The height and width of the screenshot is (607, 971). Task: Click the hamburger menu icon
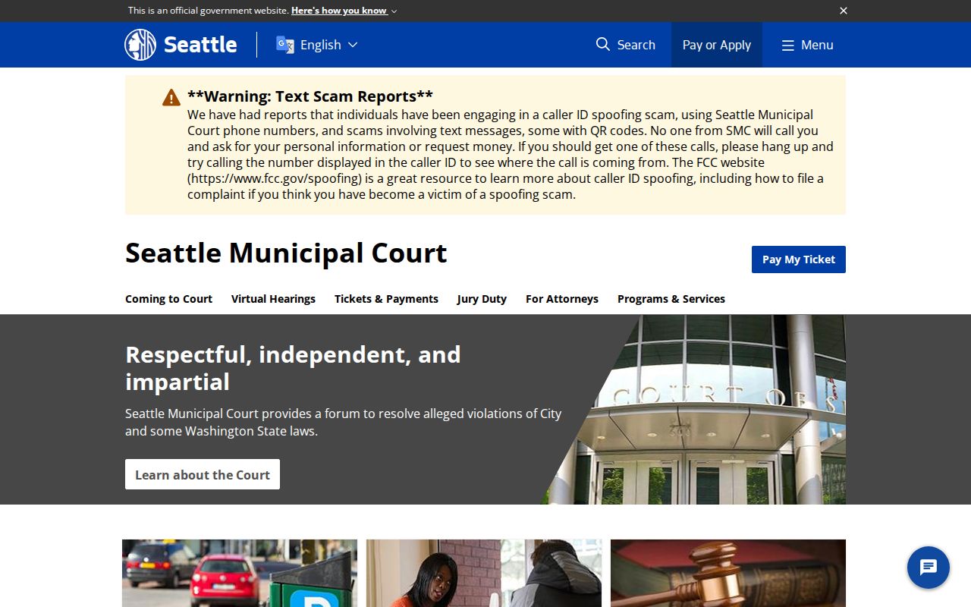point(788,45)
